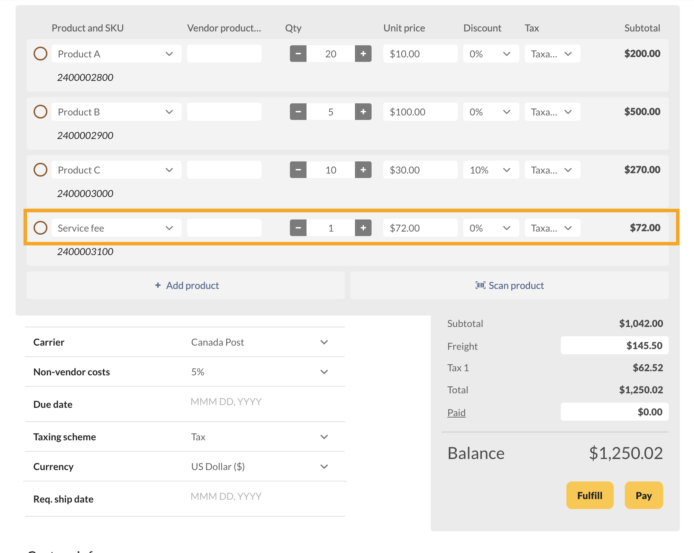694x553 pixels.
Task: Edit the Freight amount field
Action: coord(614,345)
